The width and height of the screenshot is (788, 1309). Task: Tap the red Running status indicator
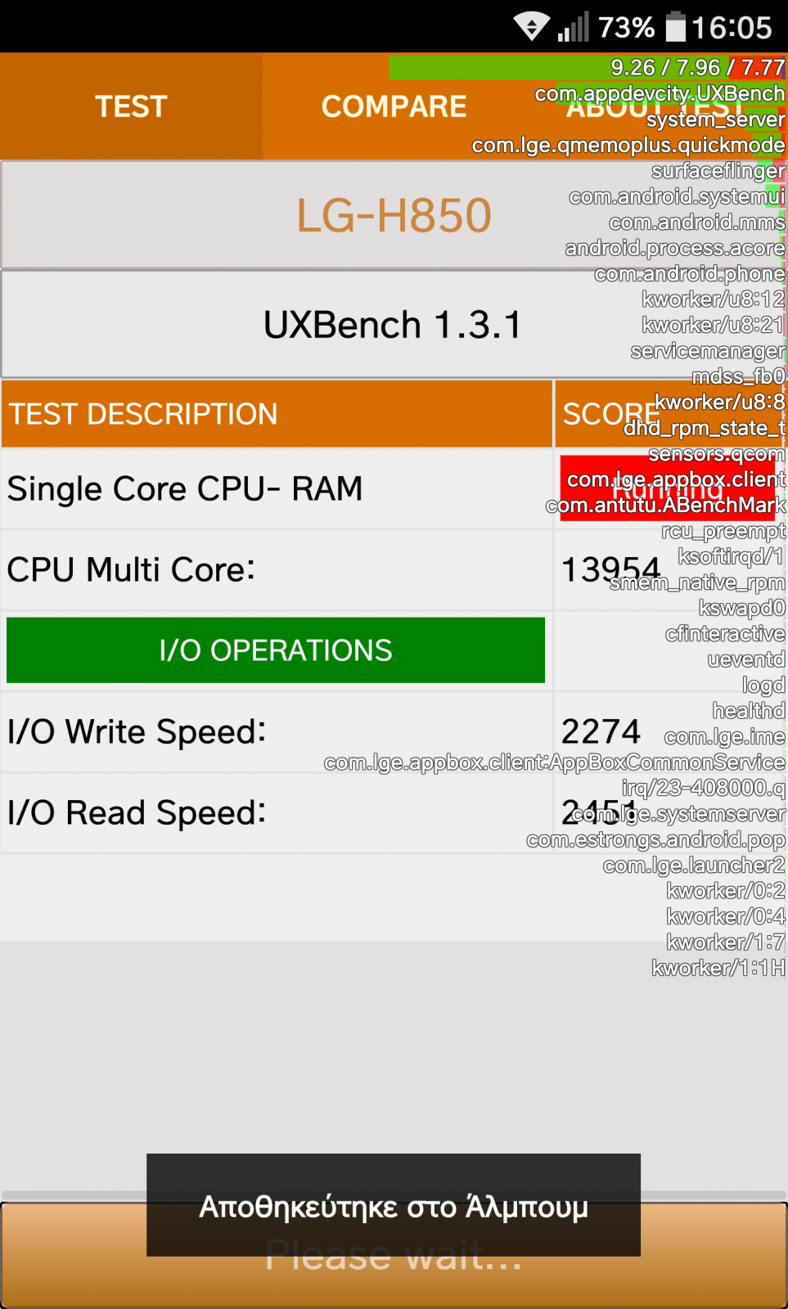pos(668,488)
